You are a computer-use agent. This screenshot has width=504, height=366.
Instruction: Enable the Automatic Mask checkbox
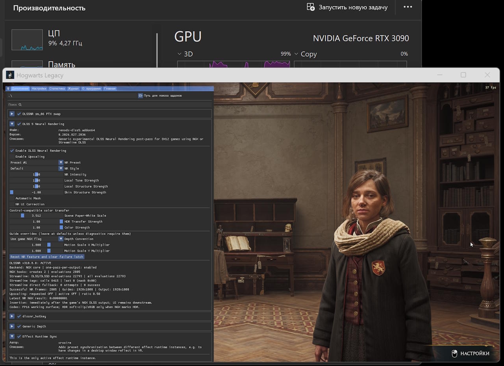point(12,198)
